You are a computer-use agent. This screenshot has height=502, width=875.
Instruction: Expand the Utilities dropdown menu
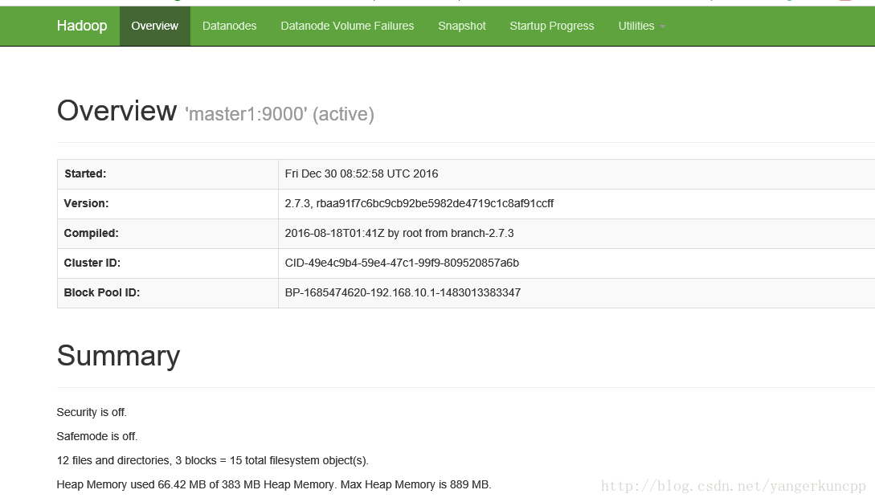pyautogui.click(x=642, y=26)
